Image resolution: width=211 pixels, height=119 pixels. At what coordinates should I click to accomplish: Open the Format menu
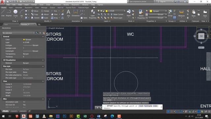coord(34,5)
